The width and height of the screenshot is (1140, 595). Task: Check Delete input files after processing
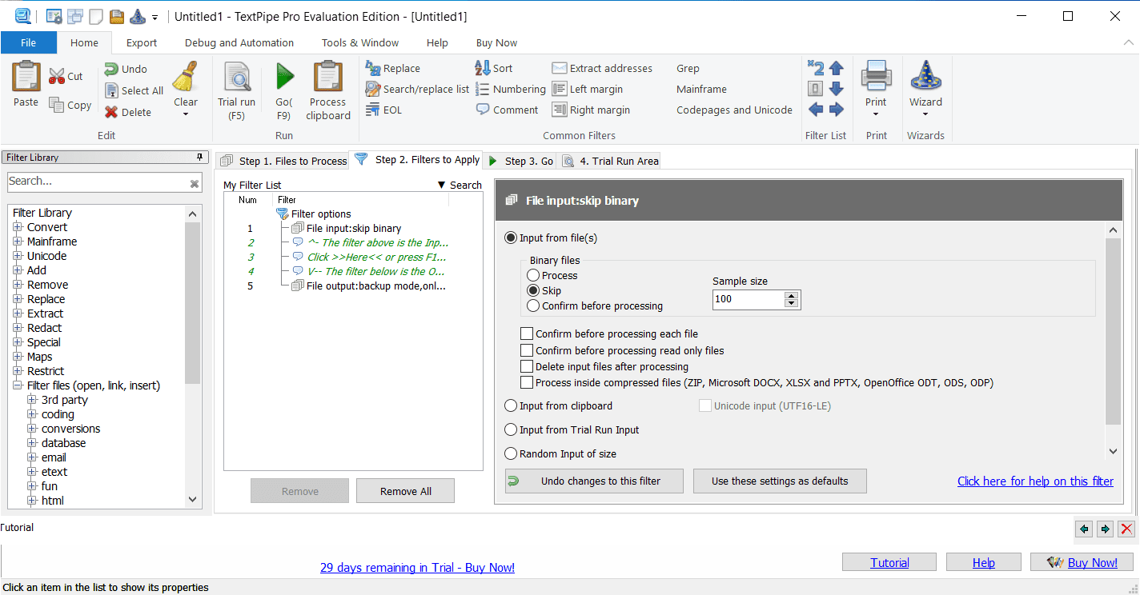(x=527, y=366)
